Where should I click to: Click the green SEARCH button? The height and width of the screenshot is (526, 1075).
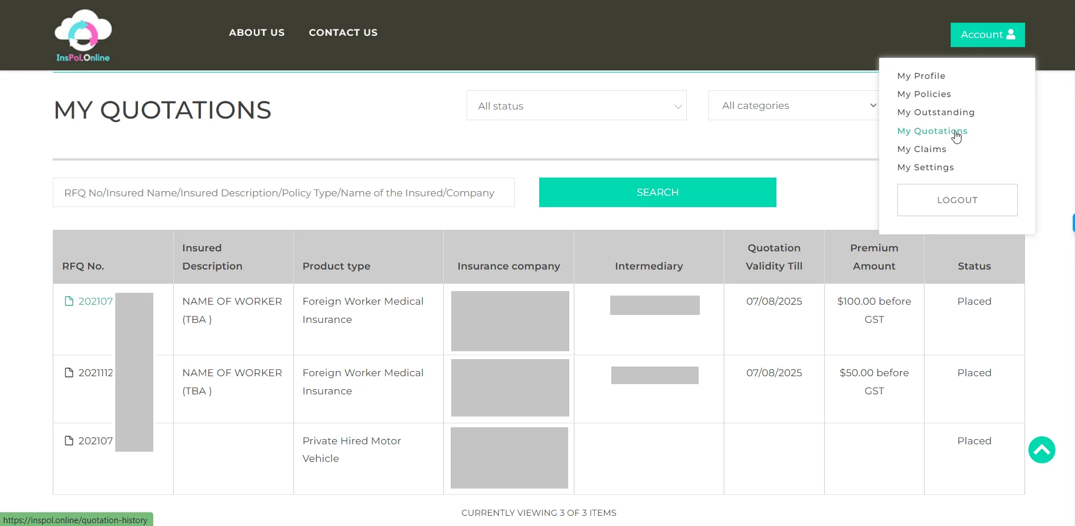coord(657,192)
